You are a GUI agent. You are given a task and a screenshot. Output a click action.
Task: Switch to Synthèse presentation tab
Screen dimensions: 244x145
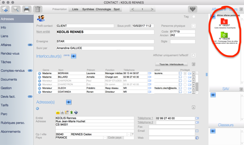pyautogui.click(x=88, y=9)
